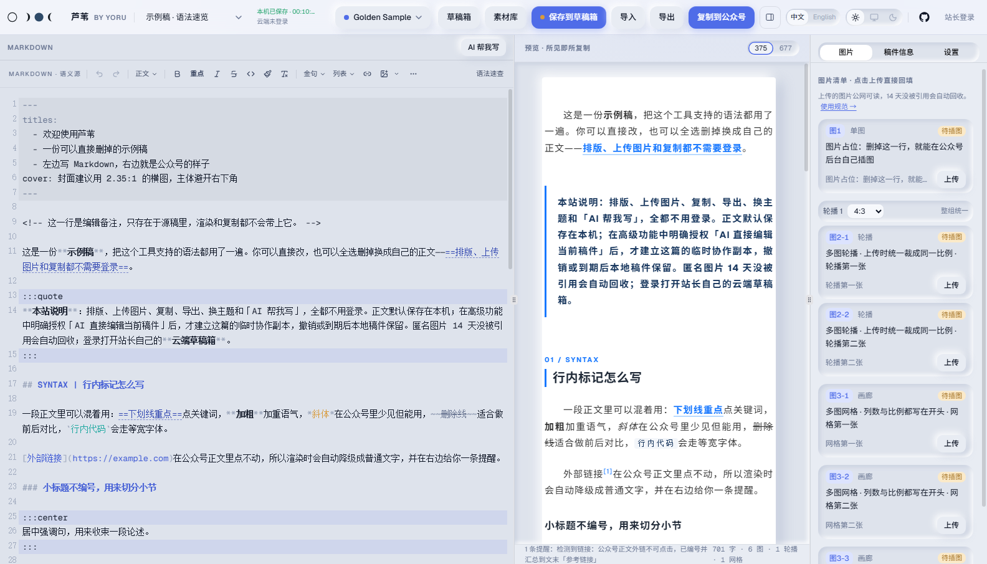Expand the image insert options arrow
This screenshot has height=564, width=987.
point(397,74)
